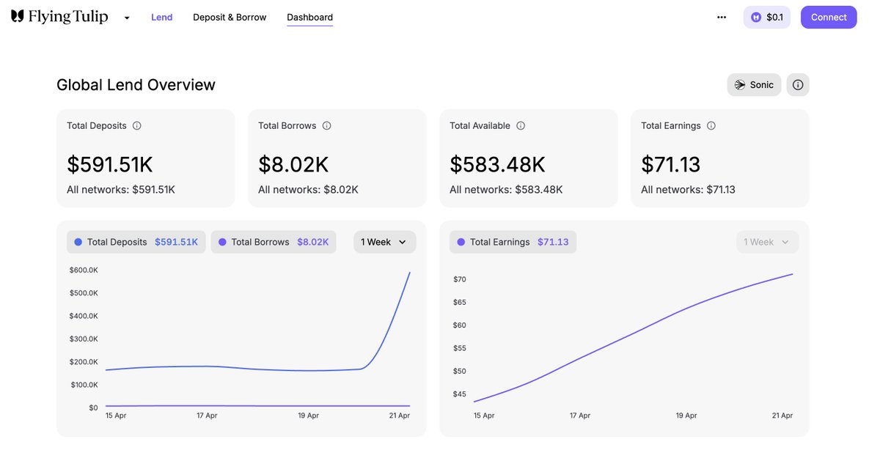This screenshot has height=461, width=880.
Task: Switch to the Lend tab
Action: click(x=161, y=18)
